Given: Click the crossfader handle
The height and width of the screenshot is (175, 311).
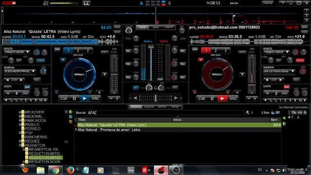Looking at the screenshot, I should click(x=155, y=98).
